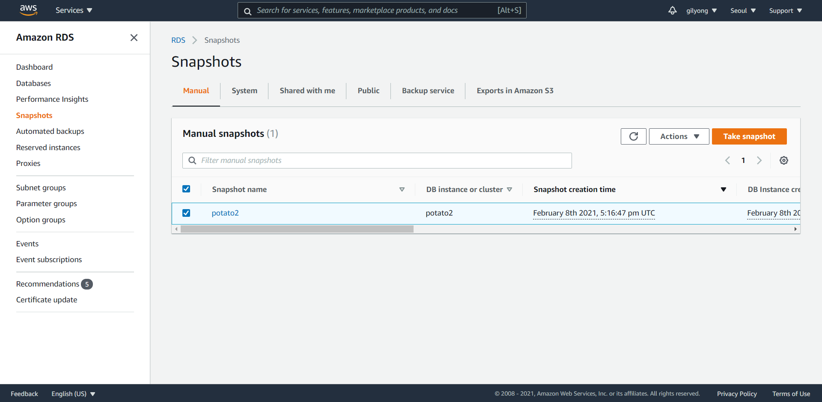822x402 pixels.
Task: Switch to the Public tab
Action: pos(369,91)
